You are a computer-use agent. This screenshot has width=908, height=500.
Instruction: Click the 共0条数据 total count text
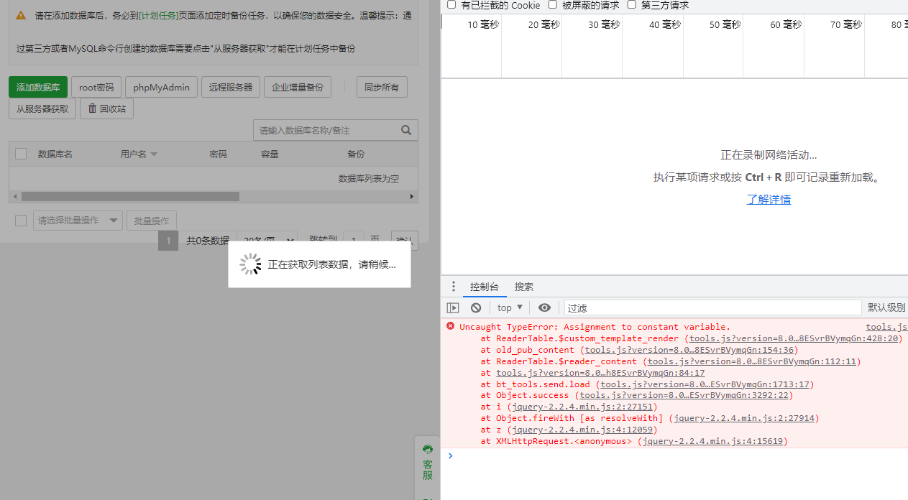pyautogui.click(x=208, y=241)
